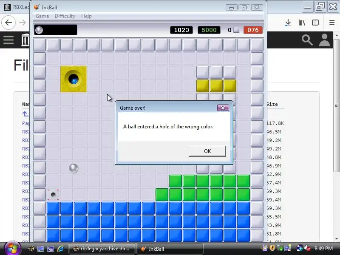Click the 43.9M file size entry
Screen dimensions: 340x255
[274, 225]
